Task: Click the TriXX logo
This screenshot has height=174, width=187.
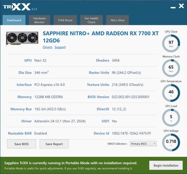Action: tap(17, 7)
